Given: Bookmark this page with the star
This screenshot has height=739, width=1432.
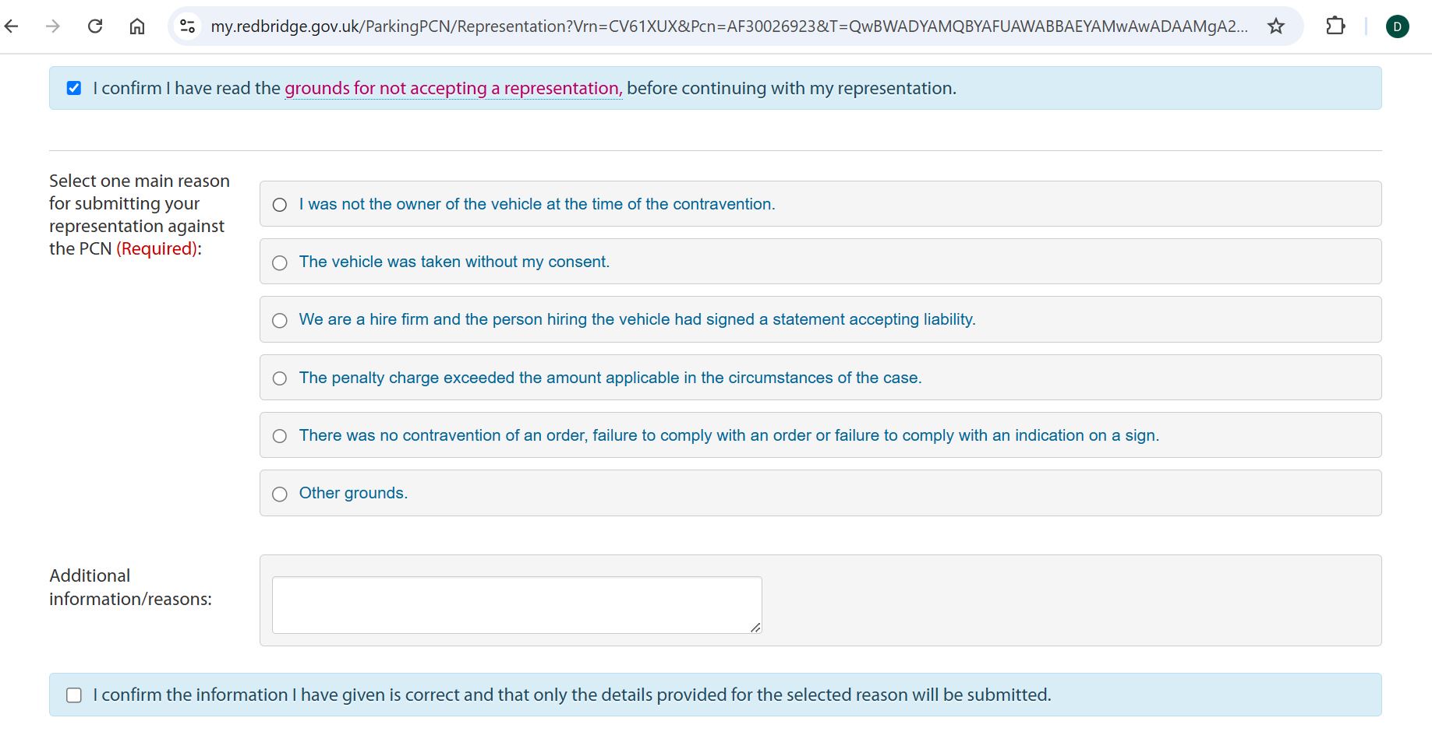Looking at the screenshot, I should (1276, 26).
